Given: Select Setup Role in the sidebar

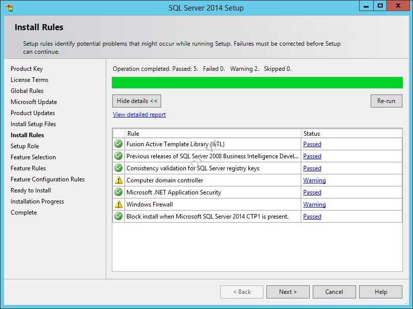Looking at the screenshot, I should point(25,146).
